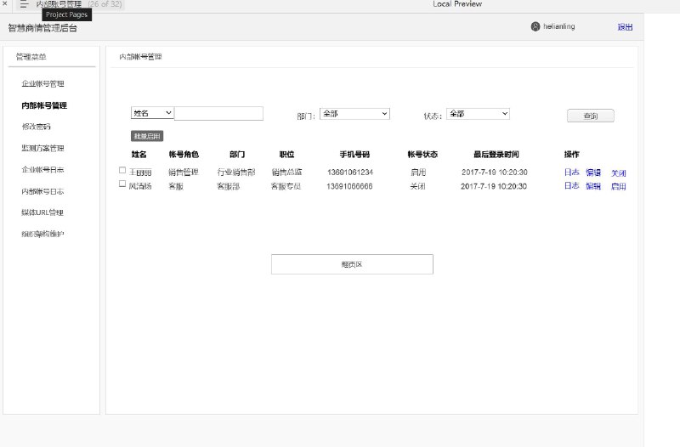Open the 日志 link for 王丽丽
This screenshot has height=447, width=680.
click(x=571, y=173)
